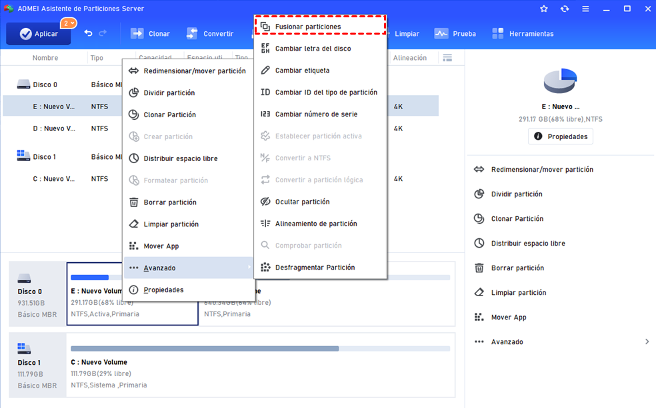
Task: Expand the Avanzado chevron in the right panel
Action: pos(647,341)
